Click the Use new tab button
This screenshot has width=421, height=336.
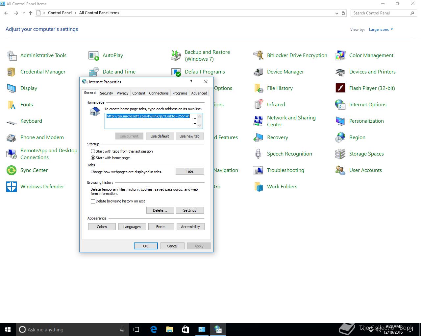(x=189, y=136)
